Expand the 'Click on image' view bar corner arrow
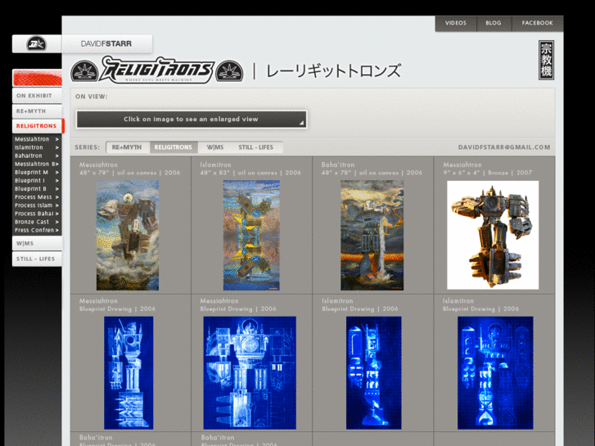This screenshot has width=595, height=446. tap(301, 124)
